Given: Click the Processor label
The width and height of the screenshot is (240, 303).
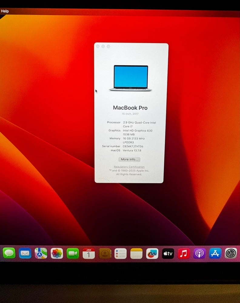Looking at the screenshot, I should 114,122.
